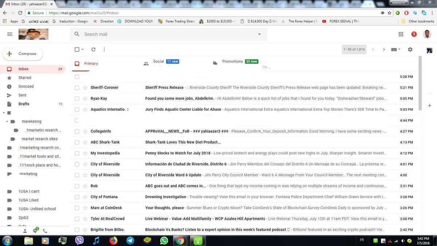Star the Marc at CoinDesk email

85,208
